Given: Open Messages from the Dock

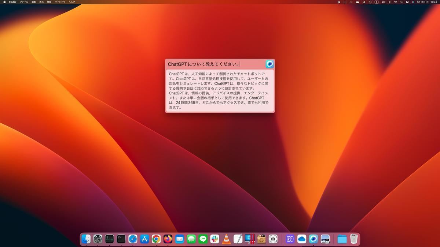Looking at the screenshot, I should pyautogui.click(x=191, y=239).
